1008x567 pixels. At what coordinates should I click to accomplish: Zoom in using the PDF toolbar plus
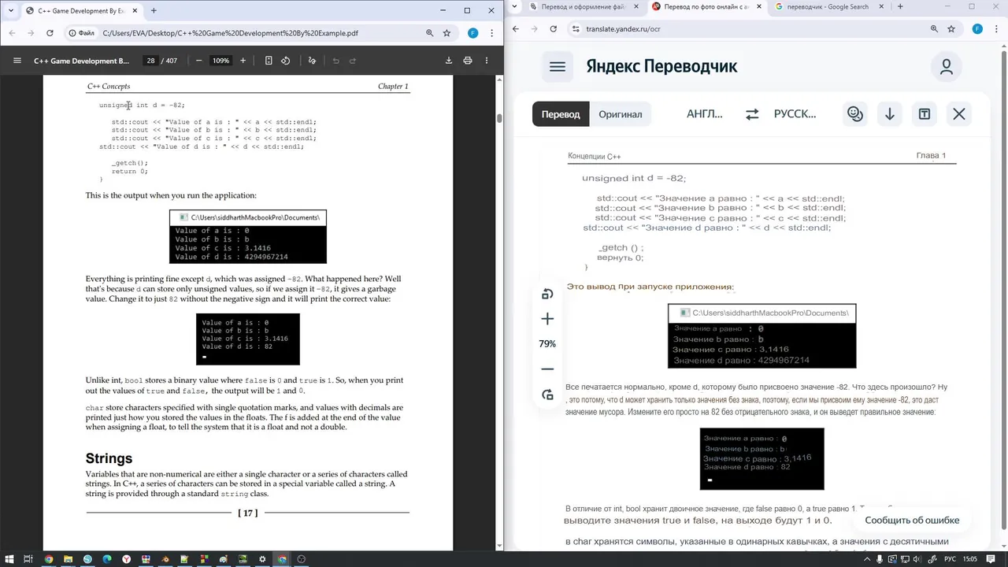243,61
